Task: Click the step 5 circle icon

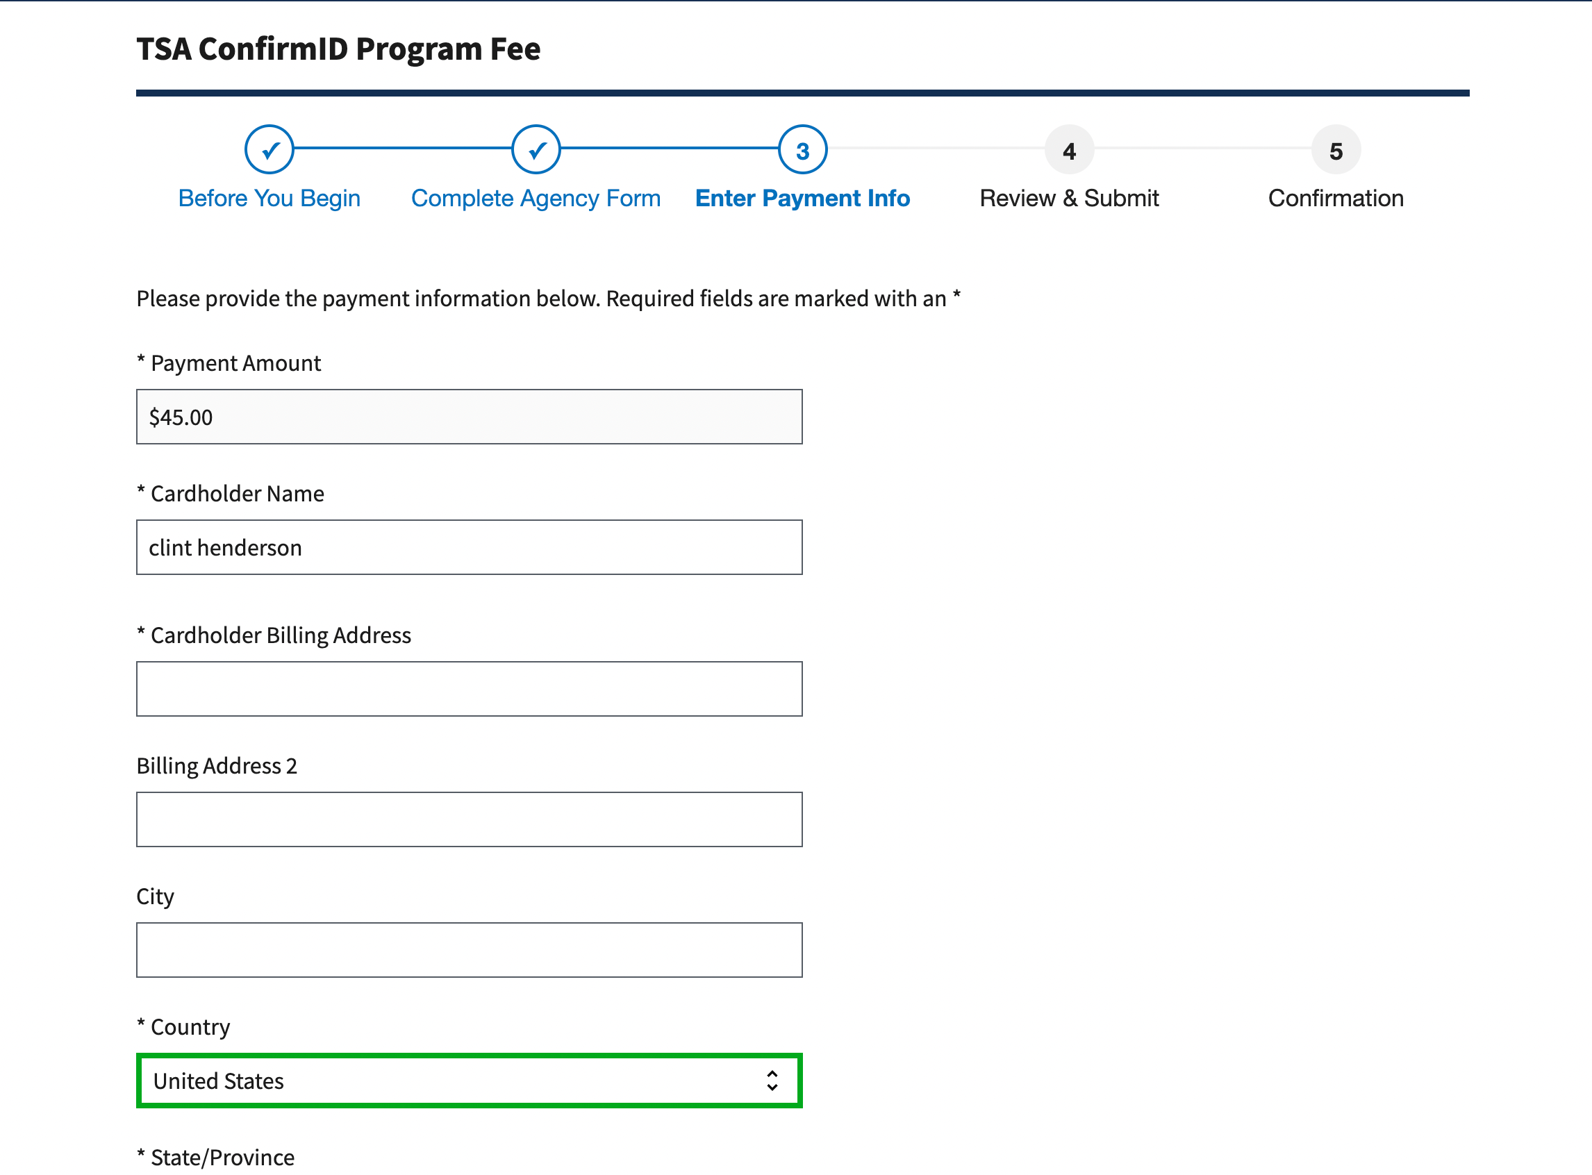Action: [1335, 149]
